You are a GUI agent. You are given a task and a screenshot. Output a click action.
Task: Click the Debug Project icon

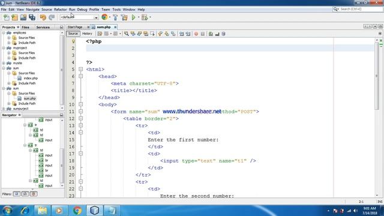pyautogui.click(x=145, y=17)
